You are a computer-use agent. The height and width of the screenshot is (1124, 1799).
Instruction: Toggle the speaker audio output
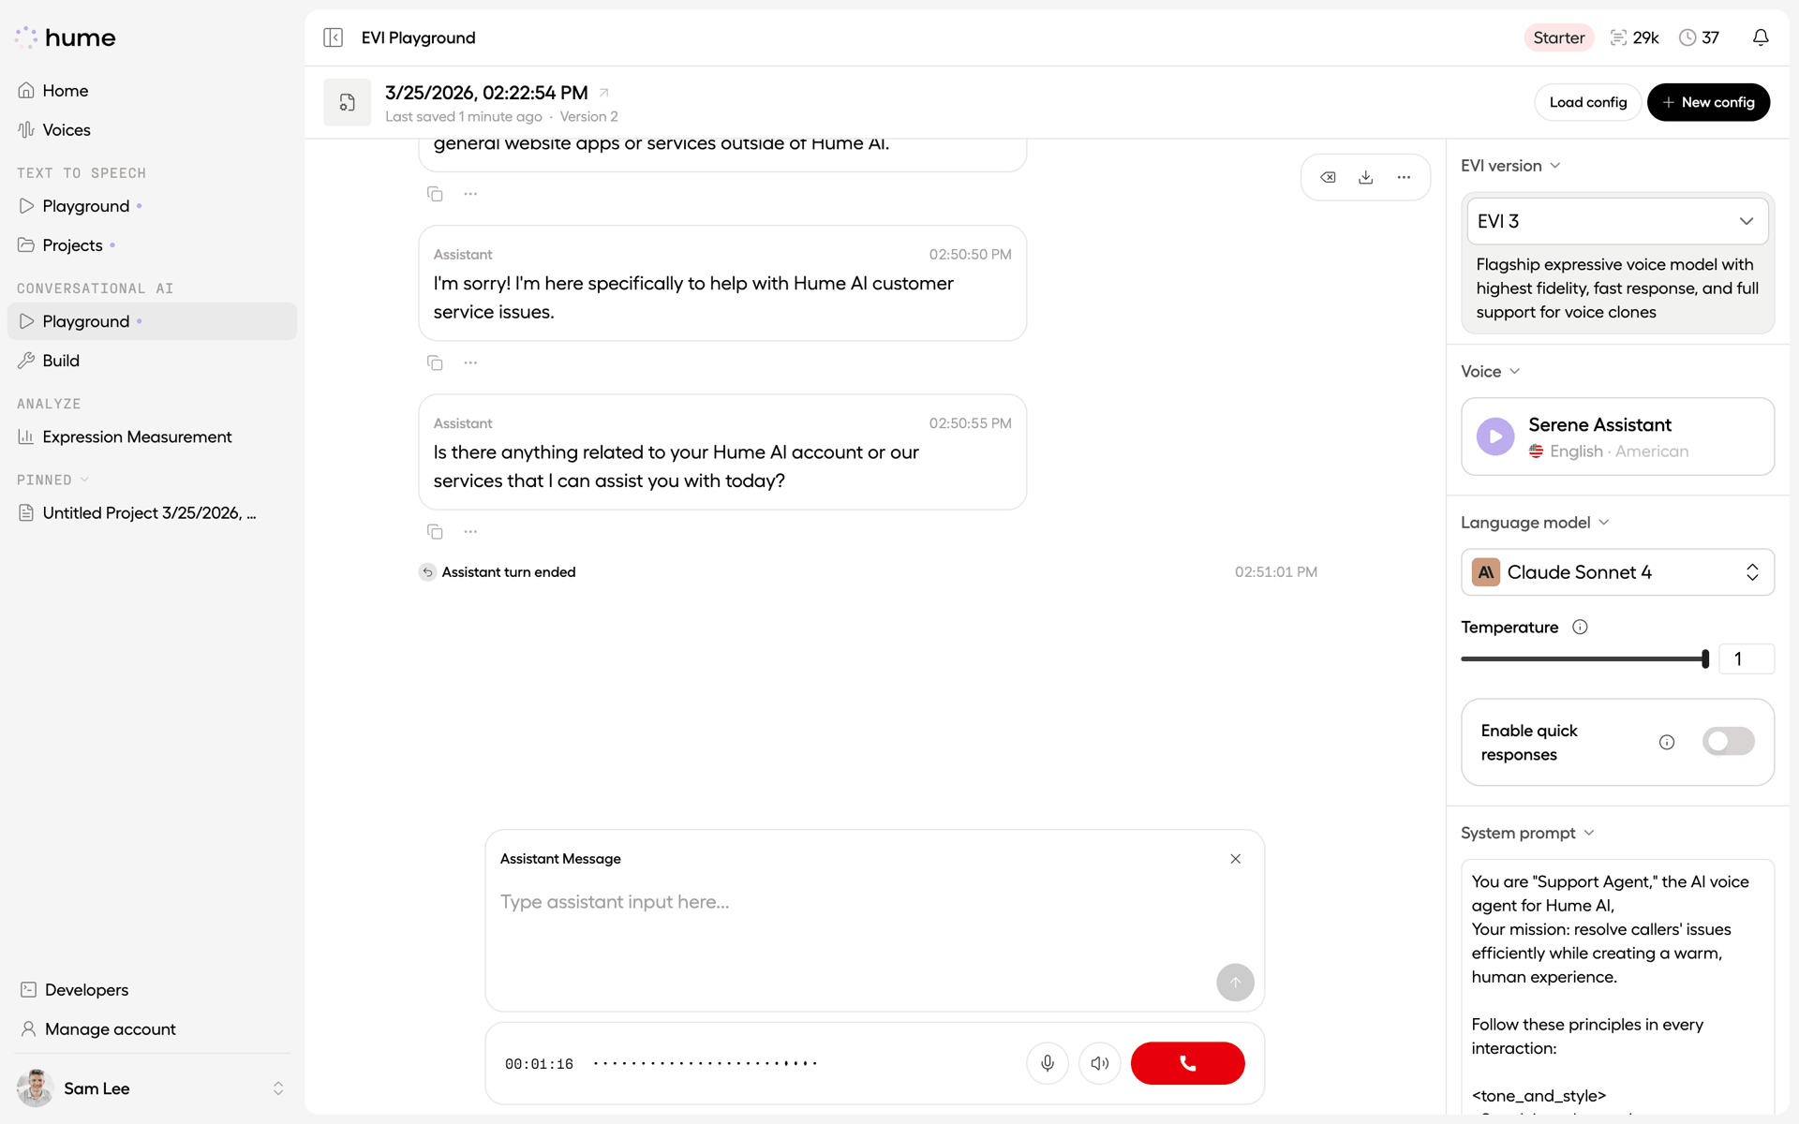click(x=1100, y=1063)
